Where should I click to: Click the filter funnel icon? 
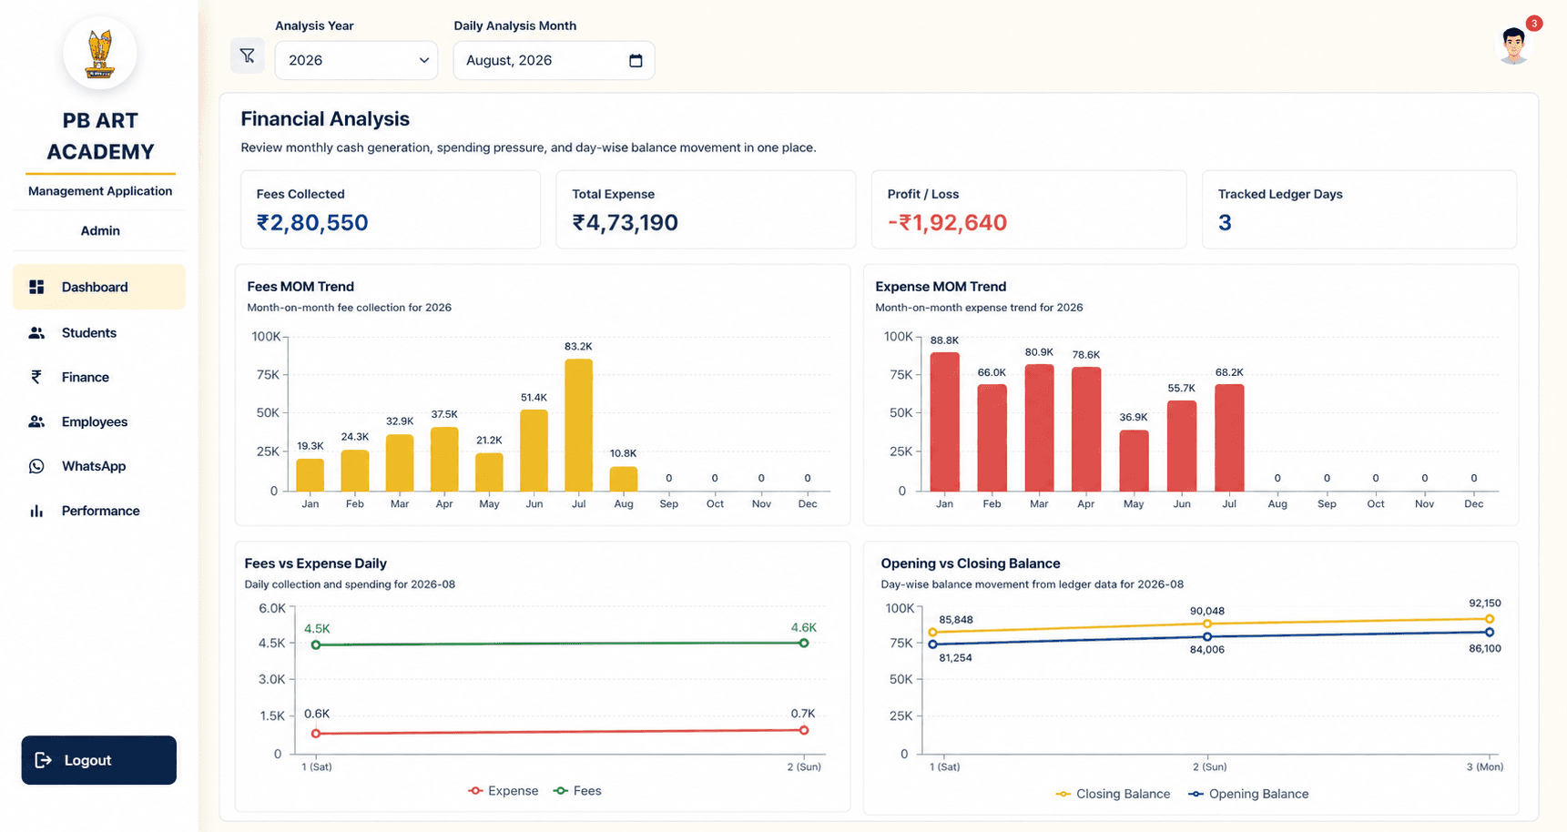click(x=247, y=56)
